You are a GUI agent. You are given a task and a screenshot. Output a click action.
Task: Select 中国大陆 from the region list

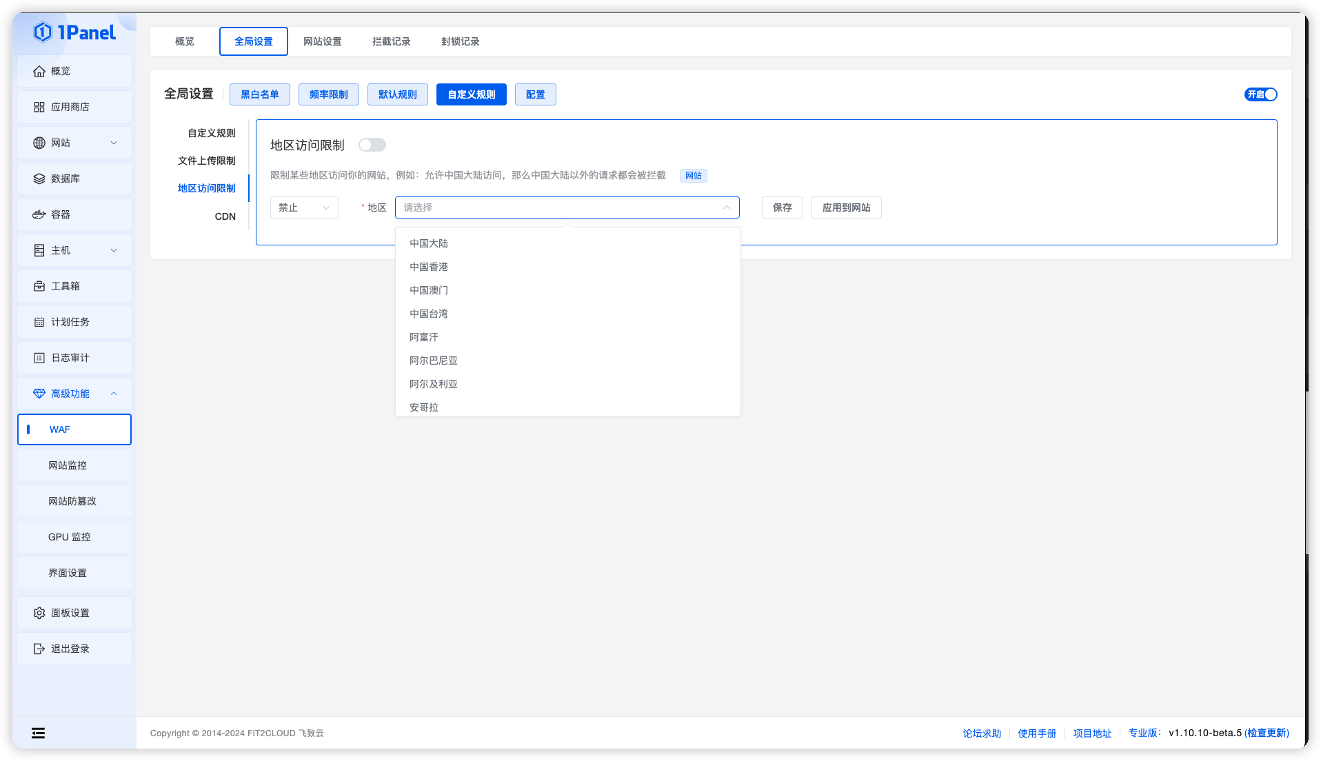point(428,243)
